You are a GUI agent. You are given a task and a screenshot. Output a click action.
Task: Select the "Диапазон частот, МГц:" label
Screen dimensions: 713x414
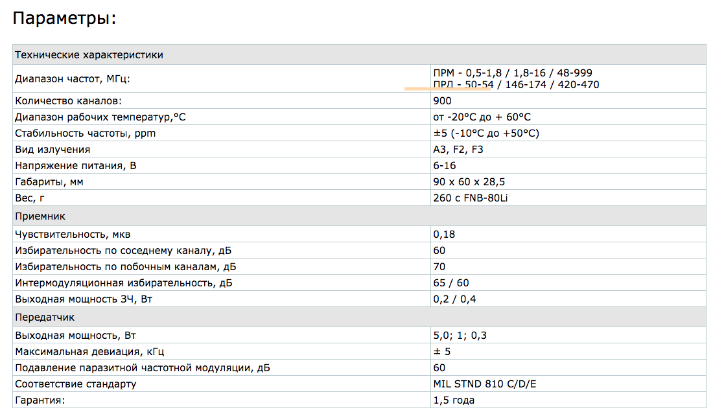click(x=72, y=79)
